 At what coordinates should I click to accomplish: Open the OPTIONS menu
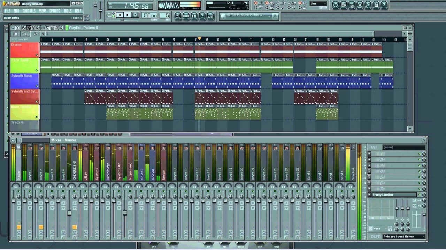click(54, 11)
